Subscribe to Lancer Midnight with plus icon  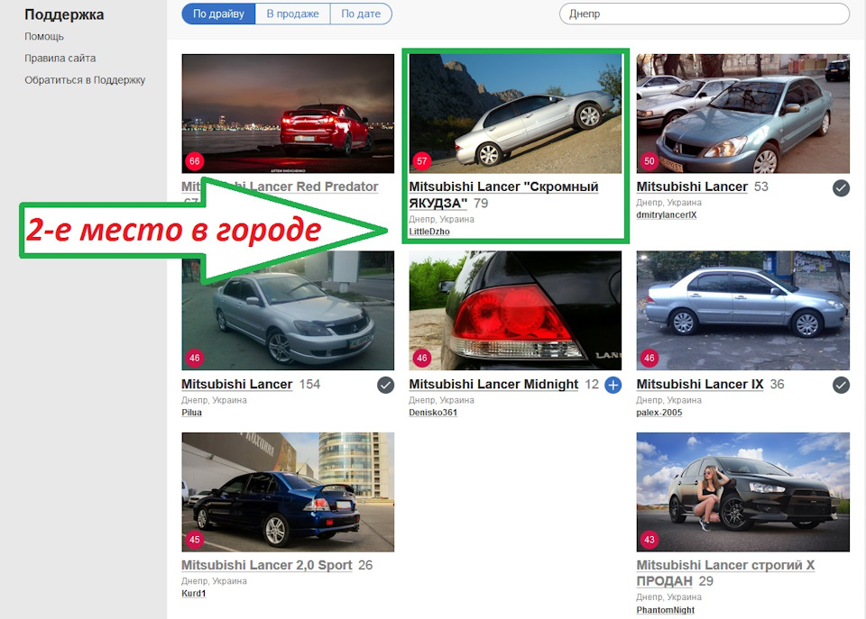613,385
